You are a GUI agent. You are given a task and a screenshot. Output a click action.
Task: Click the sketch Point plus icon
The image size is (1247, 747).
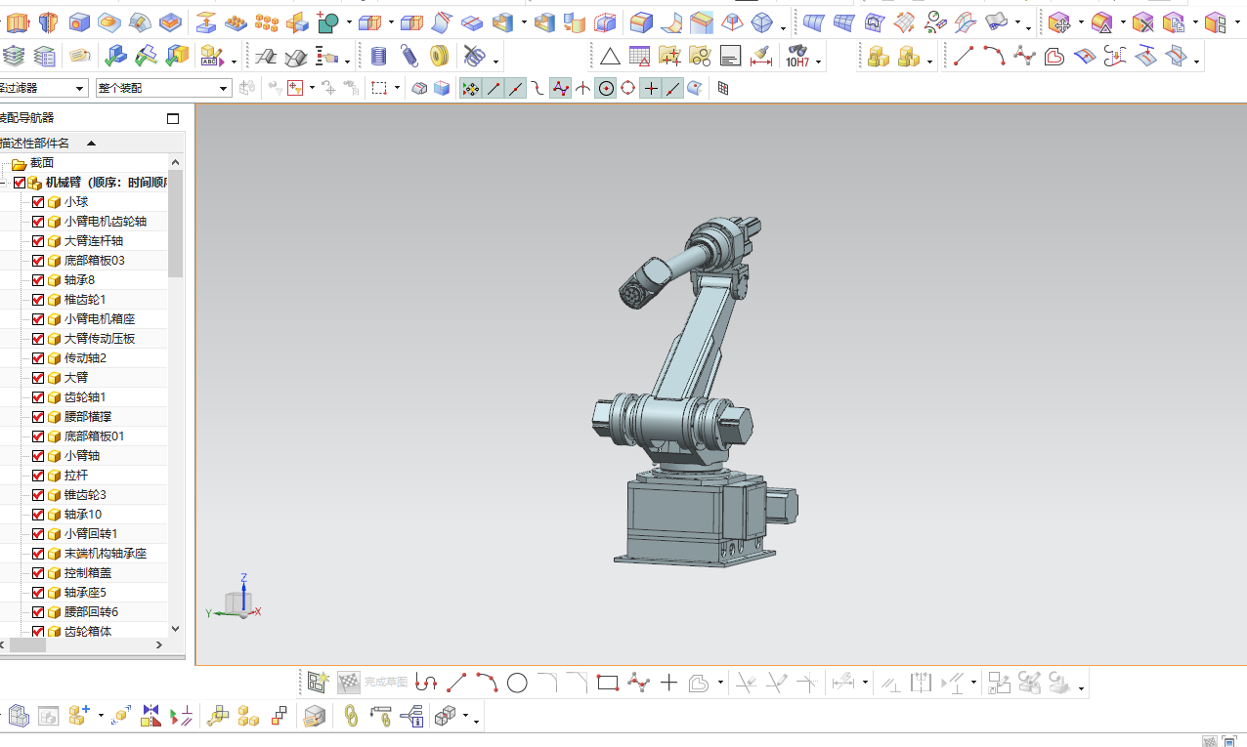click(x=668, y=684)
